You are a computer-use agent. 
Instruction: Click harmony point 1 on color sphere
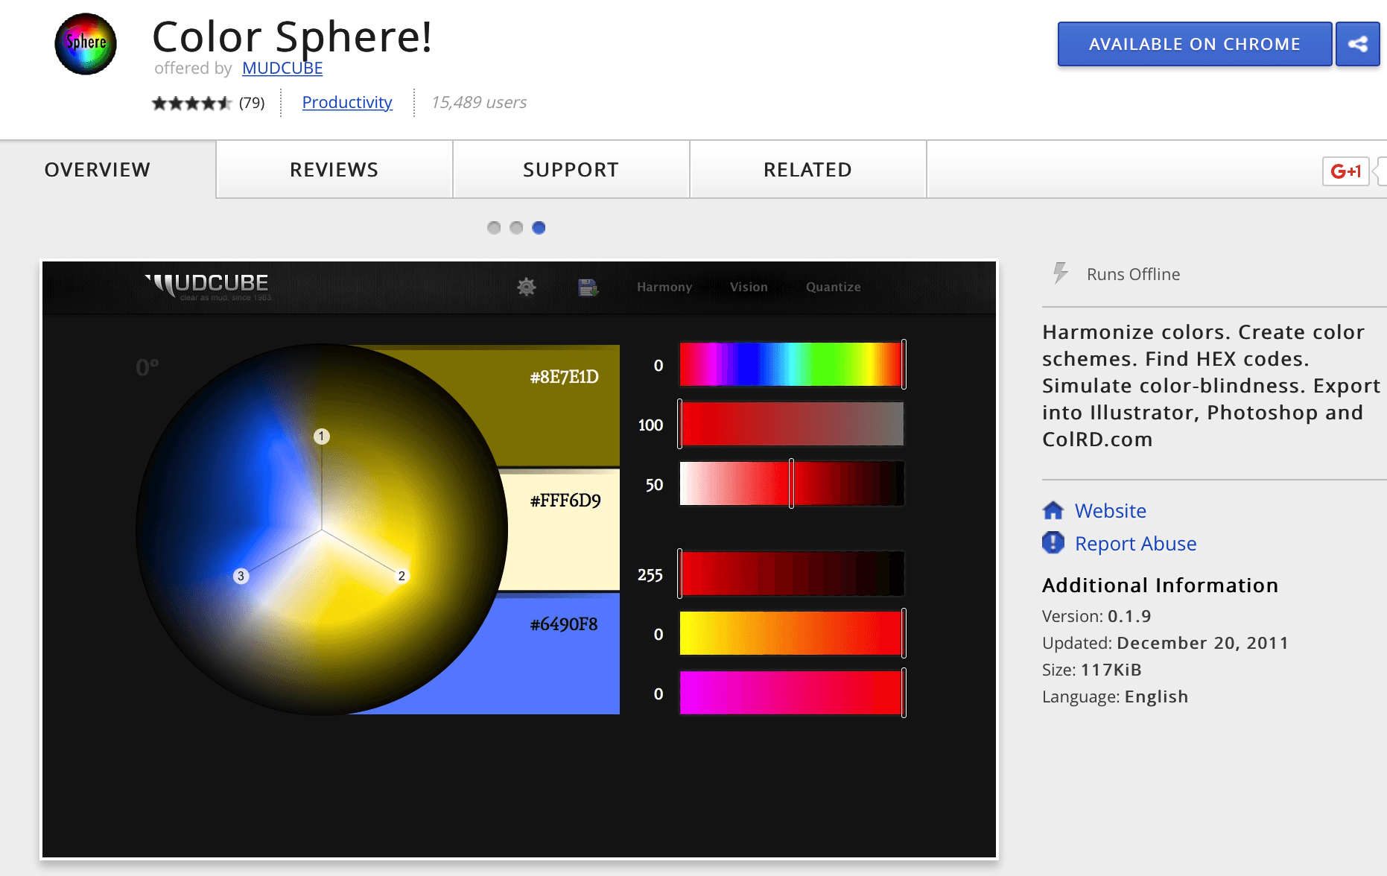[322, 437]
